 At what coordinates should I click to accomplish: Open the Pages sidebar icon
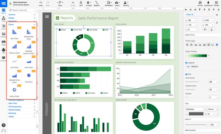[4, 18]
